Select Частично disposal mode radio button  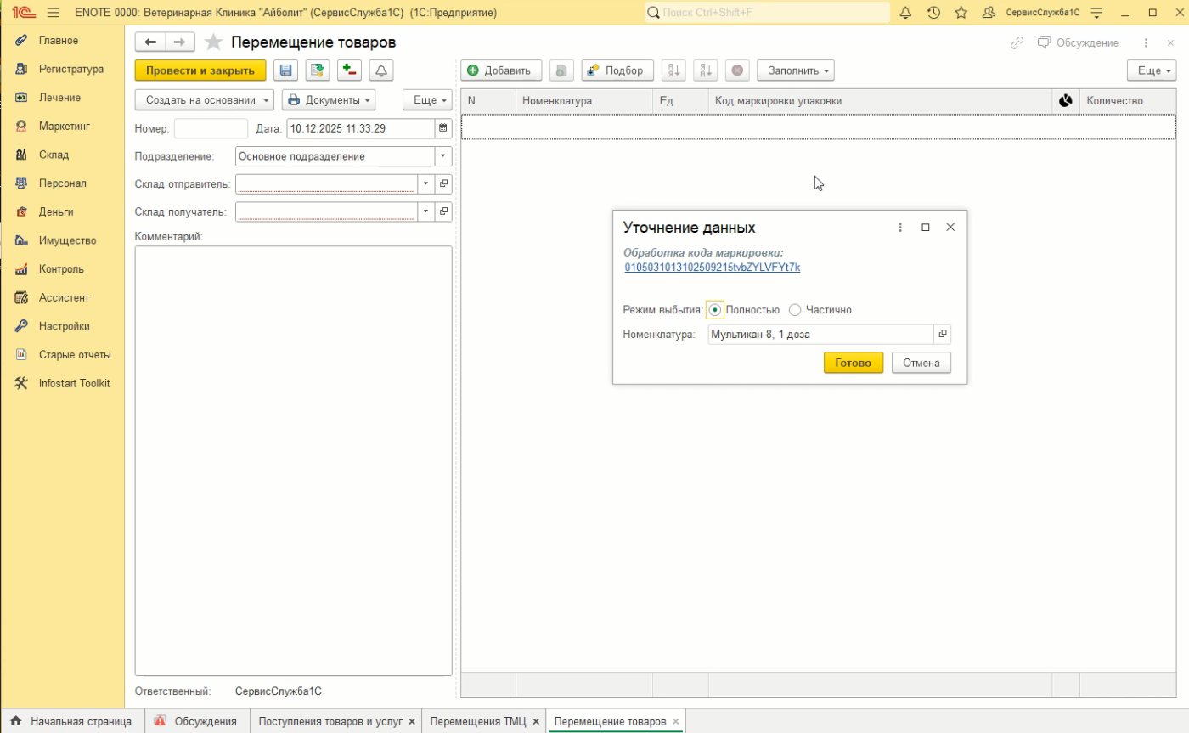click(x=795, y=310)
